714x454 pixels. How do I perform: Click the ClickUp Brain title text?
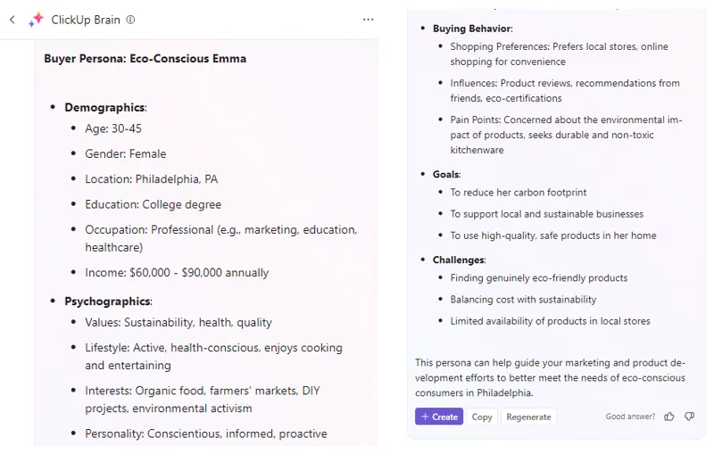86,20
